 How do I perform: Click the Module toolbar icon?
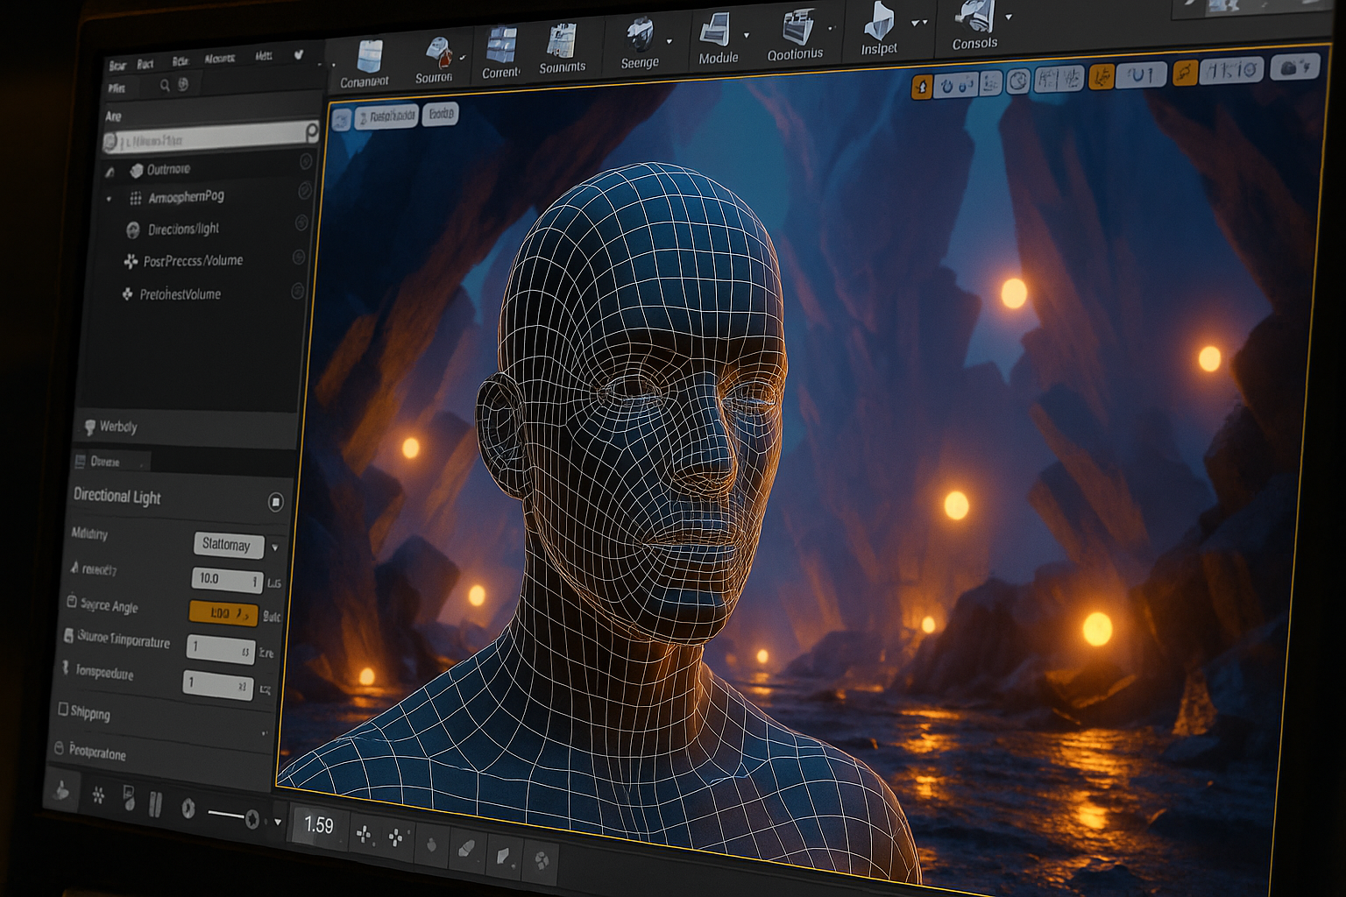coord(716,32)
